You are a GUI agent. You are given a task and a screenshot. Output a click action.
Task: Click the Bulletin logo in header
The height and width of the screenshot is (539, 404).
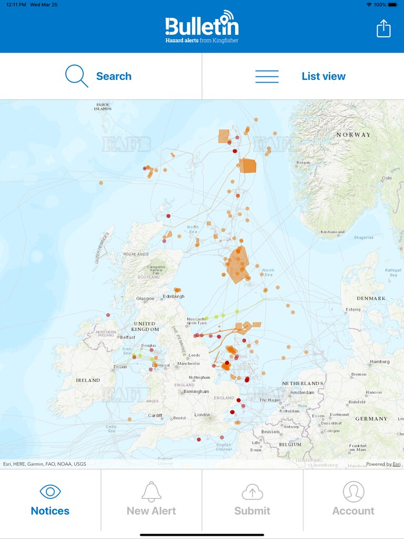[x=202, y=27]
